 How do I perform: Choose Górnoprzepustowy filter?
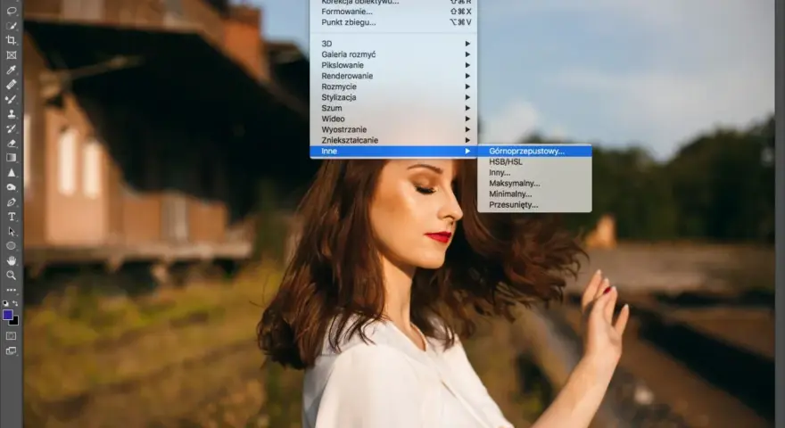coord(534,152)
